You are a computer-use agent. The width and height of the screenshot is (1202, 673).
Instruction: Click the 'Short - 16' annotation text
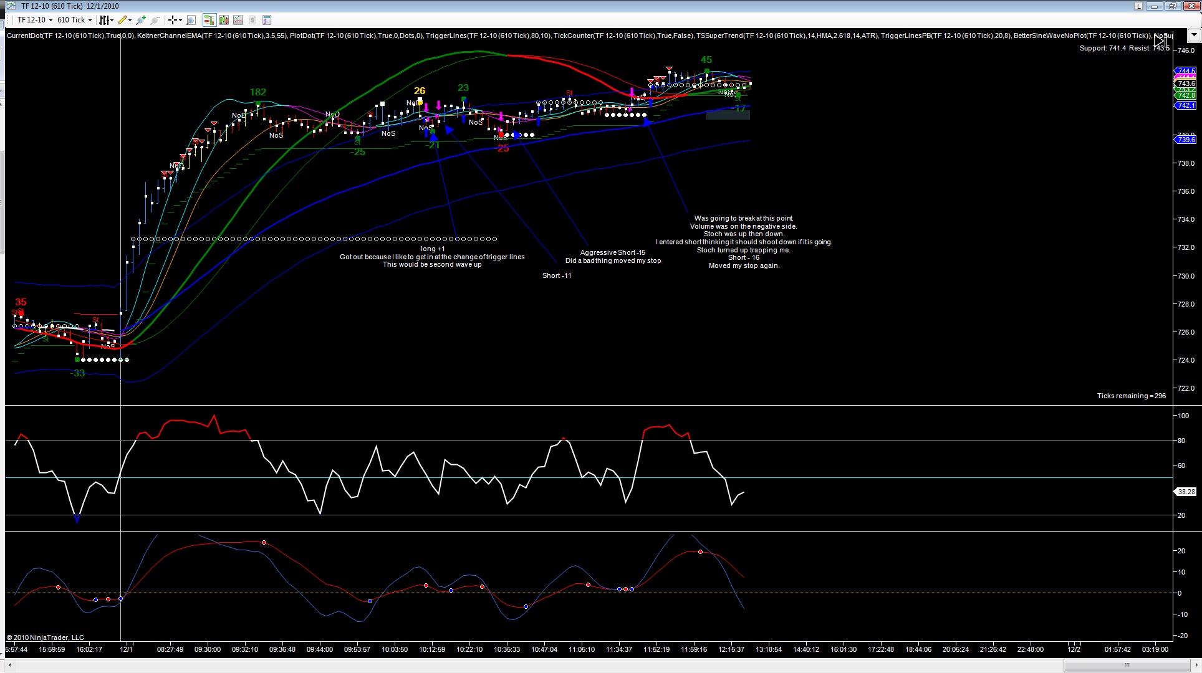pyautogui.click(x=744, y=257)
